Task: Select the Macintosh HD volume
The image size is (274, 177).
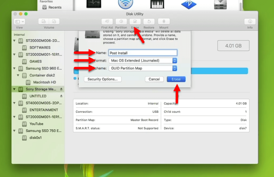Action: [45, 82]
